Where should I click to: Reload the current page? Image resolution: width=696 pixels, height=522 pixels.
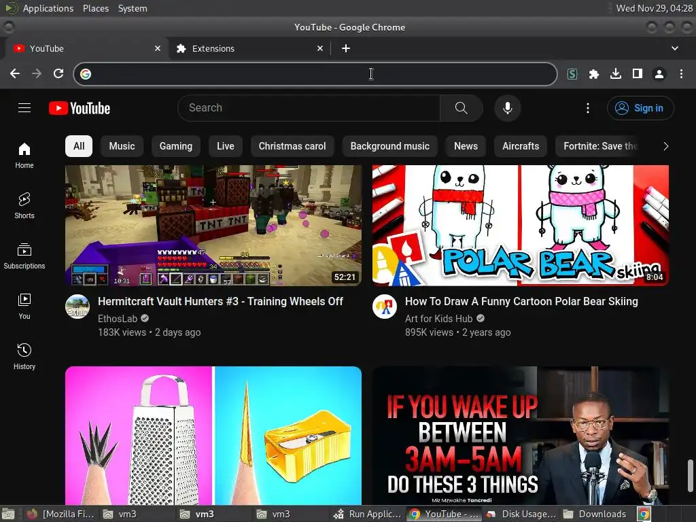(x=58, y=73)
